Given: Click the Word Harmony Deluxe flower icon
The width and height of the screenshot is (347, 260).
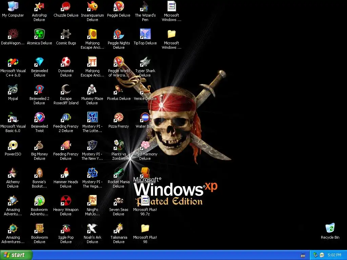Looking at the screenshot, I should click(x=145, y=145).
